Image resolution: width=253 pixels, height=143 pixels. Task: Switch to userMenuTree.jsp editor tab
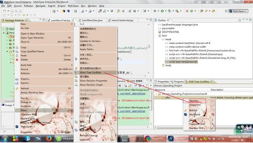tap(60, 20)
